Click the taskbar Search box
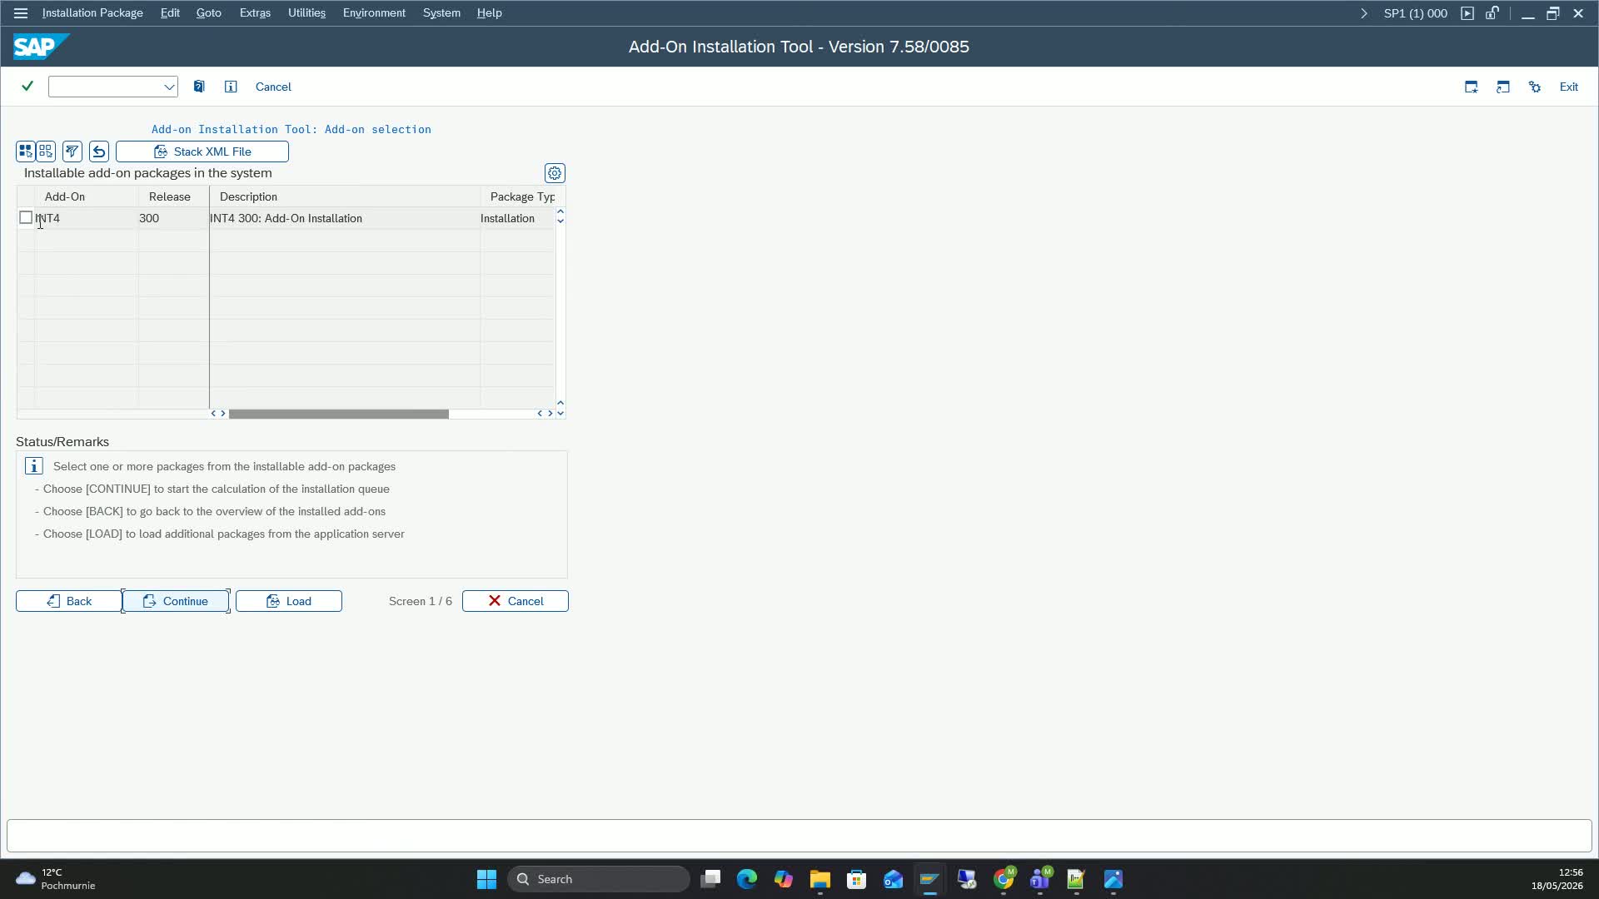1599x899 pixels. coord(599,879)
